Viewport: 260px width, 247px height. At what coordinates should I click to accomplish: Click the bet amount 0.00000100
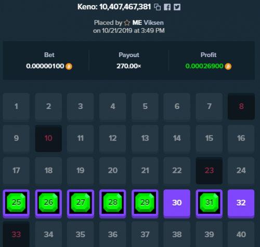coord(45,66)
